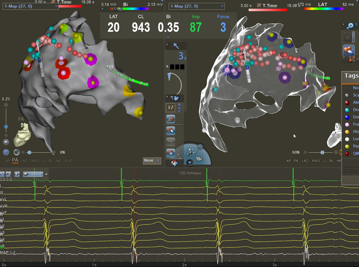Switch left map to LAO view

point(24,161)
